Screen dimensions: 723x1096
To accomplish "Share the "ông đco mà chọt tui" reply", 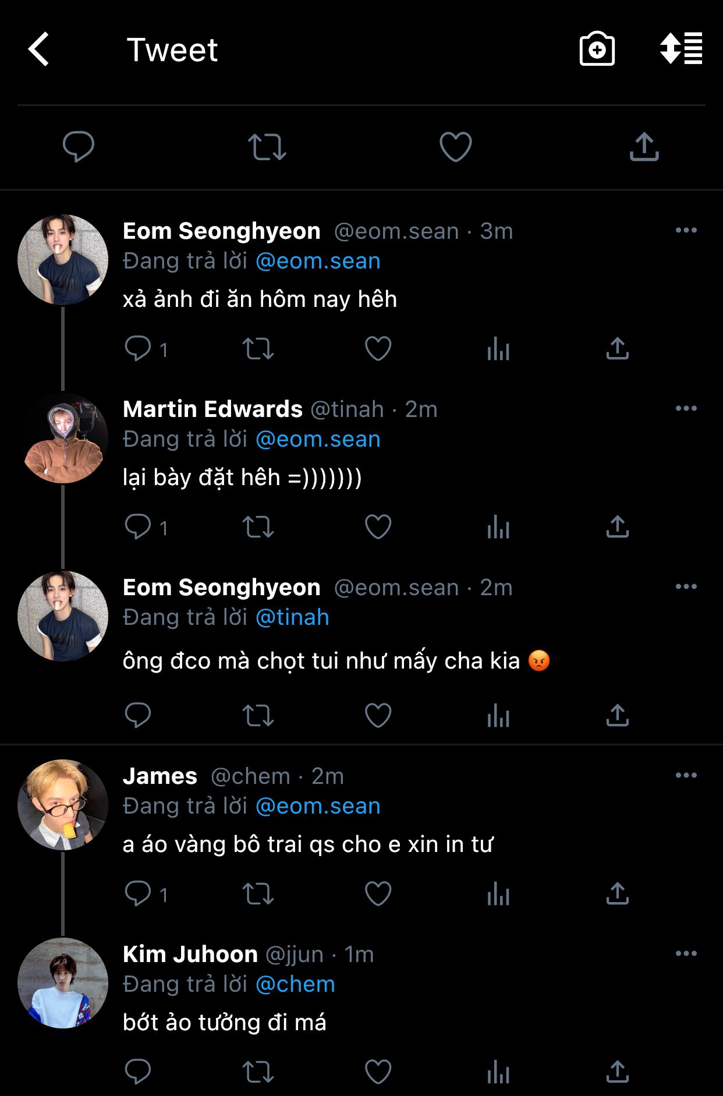I will pyautogui.click(x=617, y=716).
